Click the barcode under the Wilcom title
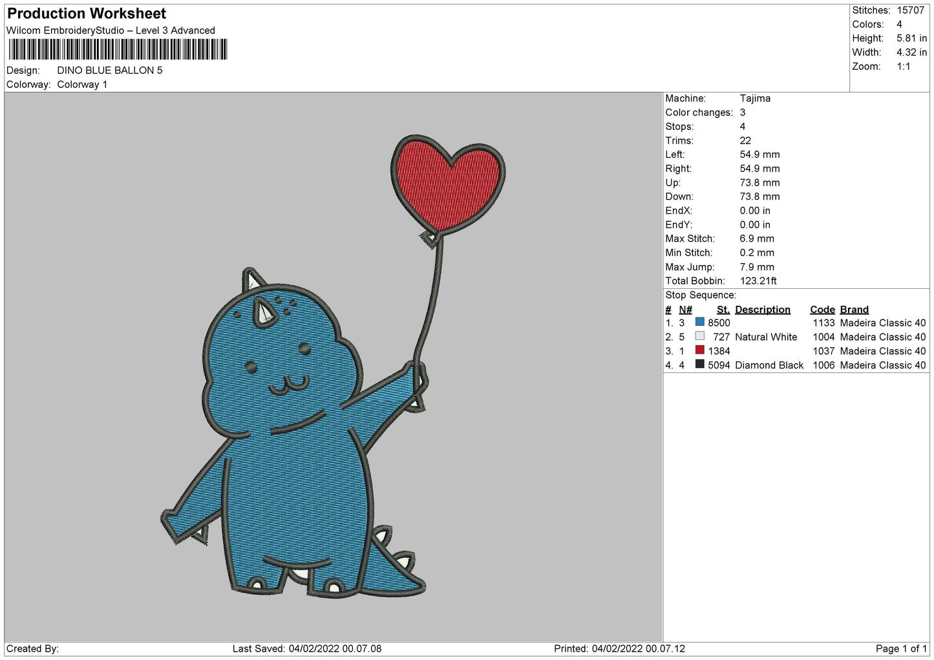This screenshot has height=660, width=934. pos(117,50)
